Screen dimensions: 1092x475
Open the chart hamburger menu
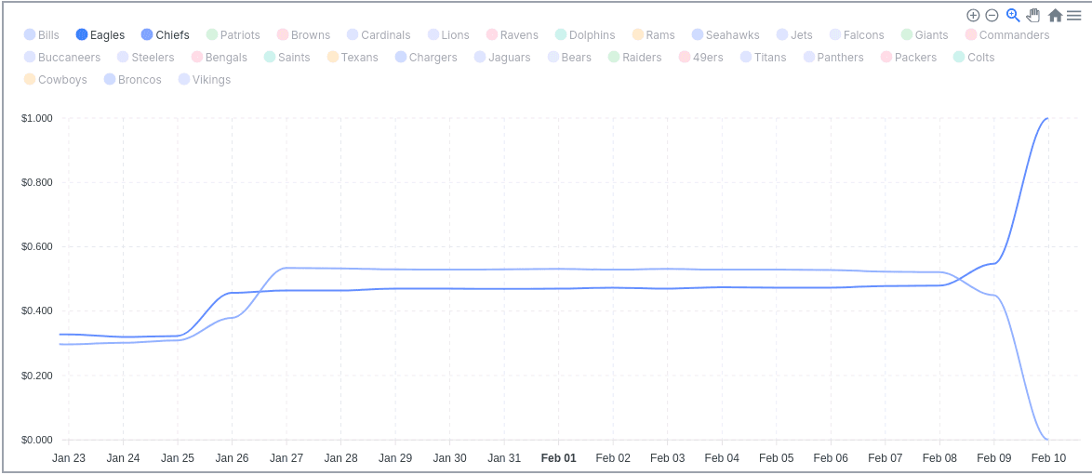(1074, 15)
